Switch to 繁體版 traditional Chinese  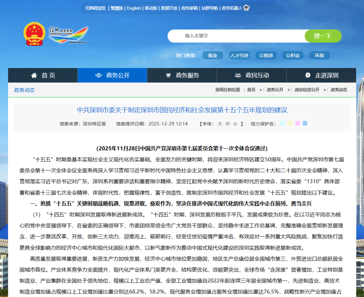point(117,8)
